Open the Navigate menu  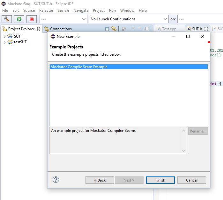point(81,11)
